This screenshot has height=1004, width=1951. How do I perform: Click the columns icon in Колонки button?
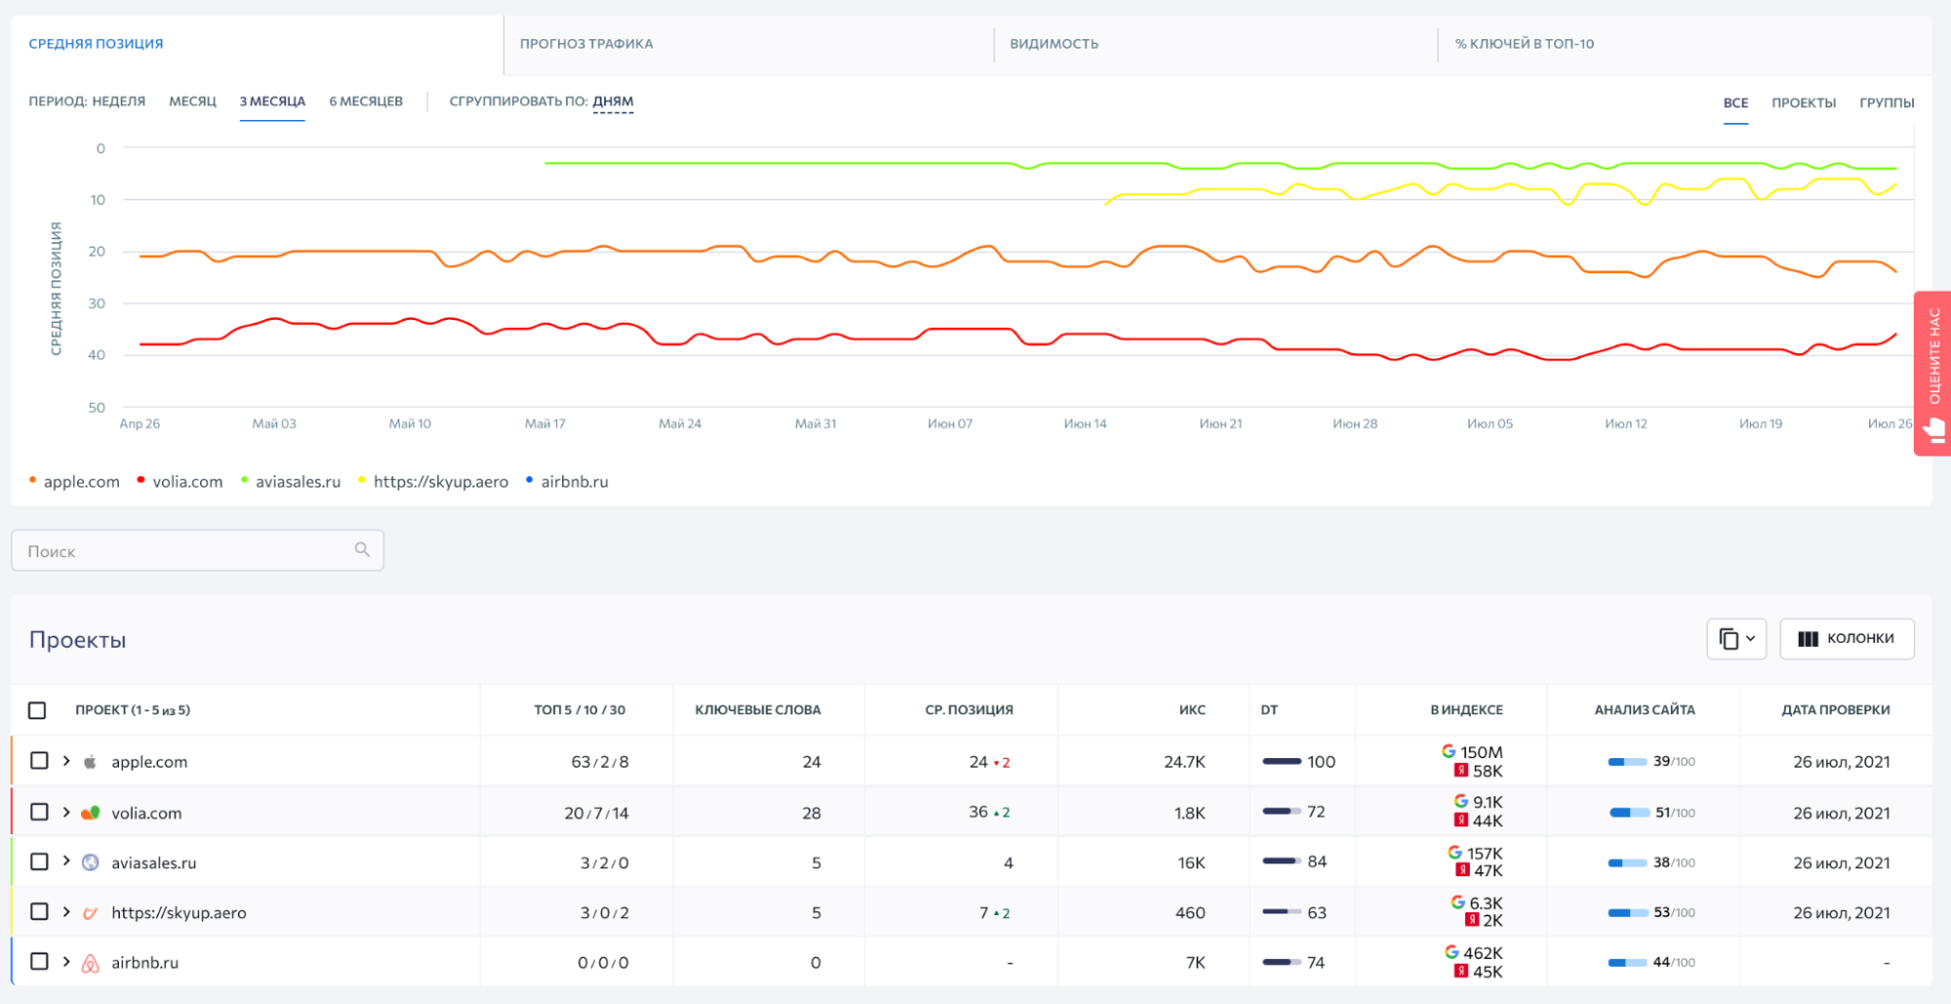tap(1808, 639)
